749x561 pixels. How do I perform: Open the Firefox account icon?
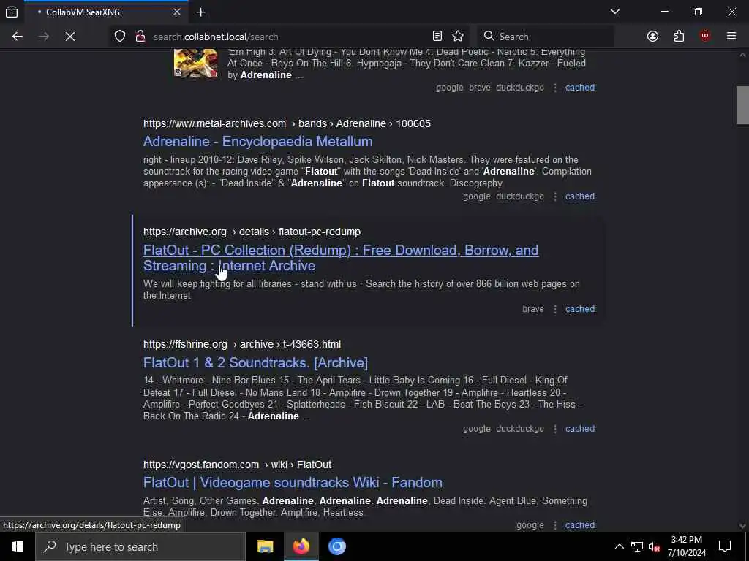click(x=652, y=37)
